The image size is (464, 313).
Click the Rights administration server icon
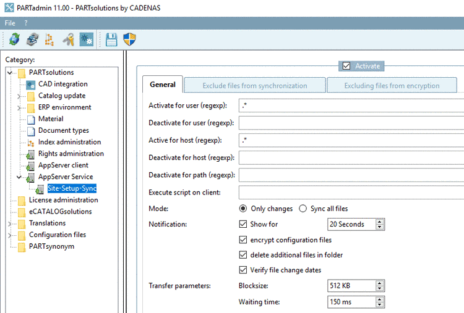pos(30,154)
